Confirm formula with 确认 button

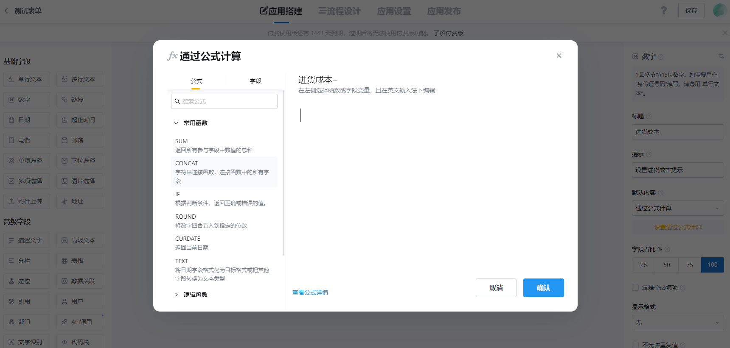544,288
